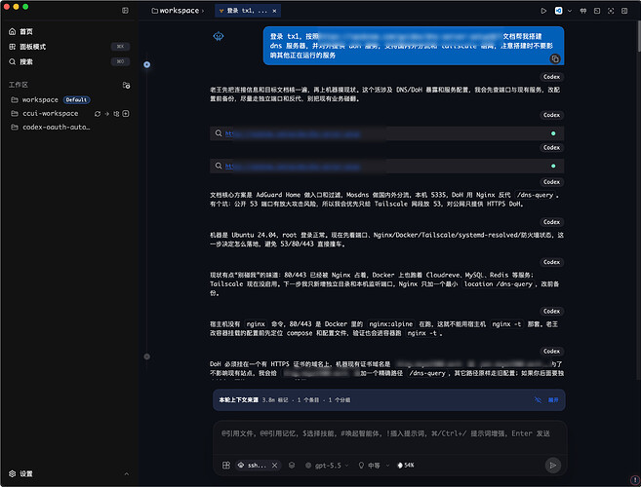The image size is (641, 487).
Task: Expand the chevron next to 设置
Action: [x=126, y=474]
